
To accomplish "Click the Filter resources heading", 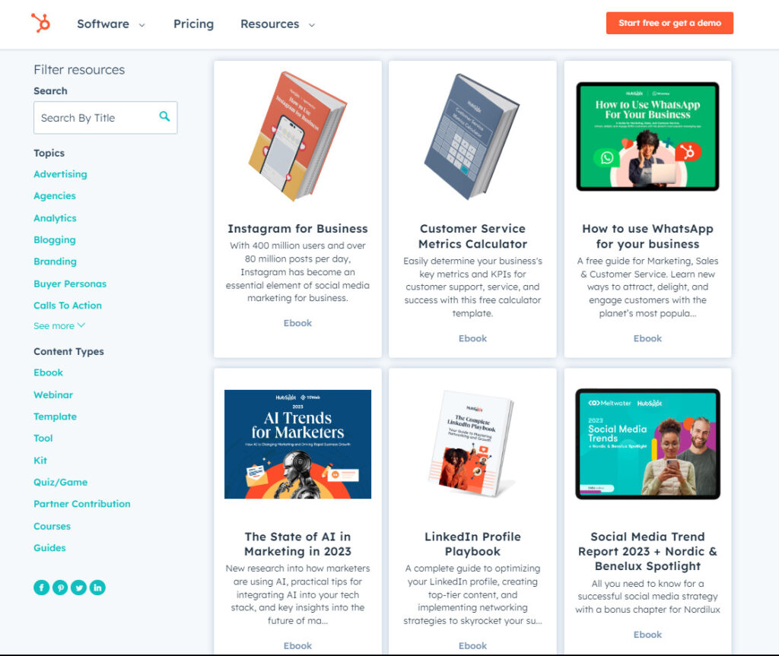I will coord(79,70).
